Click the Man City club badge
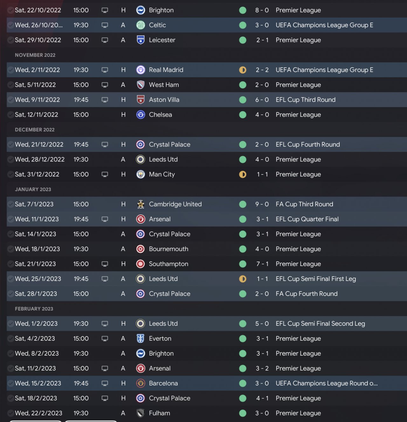This screenshot has height=422, width=407. (141, 174)
